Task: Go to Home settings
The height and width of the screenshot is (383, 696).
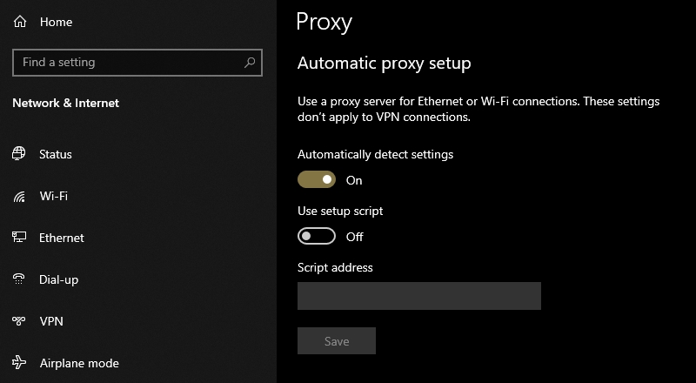Action: [57, 22]
